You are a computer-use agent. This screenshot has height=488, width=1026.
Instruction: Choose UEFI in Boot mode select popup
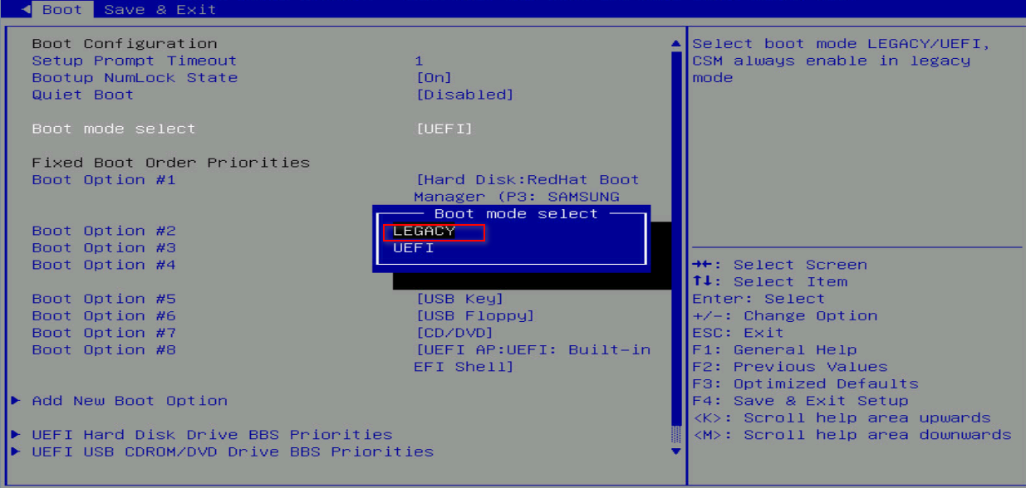pos(414,248)
